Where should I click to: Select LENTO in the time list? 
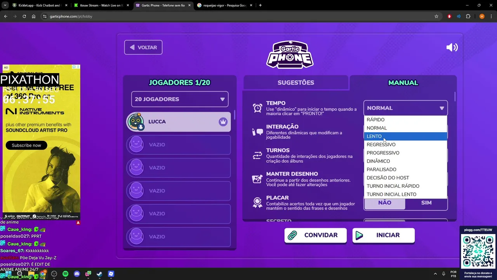(x=405, y=136)
